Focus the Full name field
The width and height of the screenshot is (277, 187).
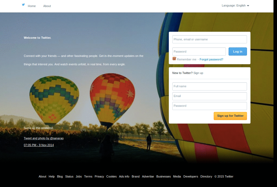click(210, 86)
